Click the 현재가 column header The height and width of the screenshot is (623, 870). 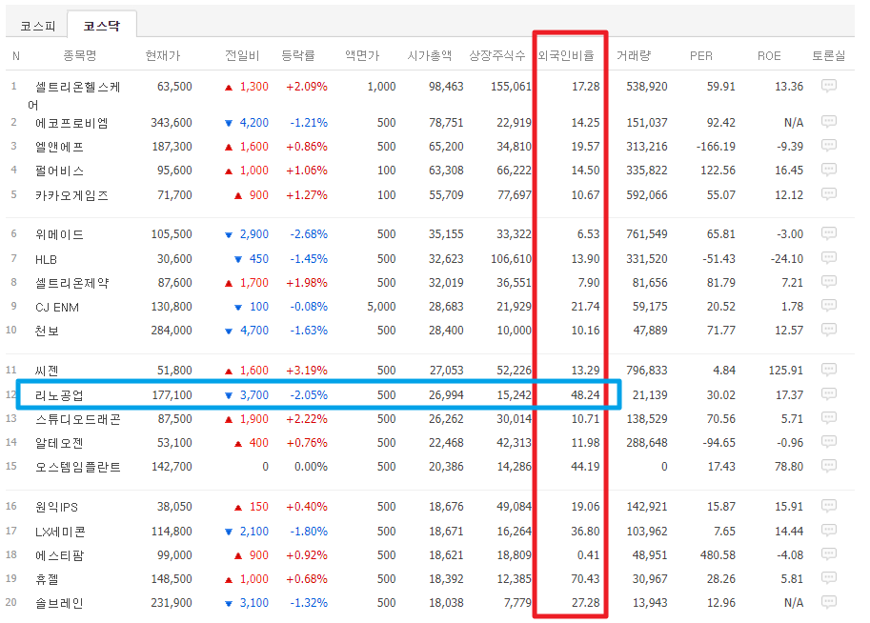[x=163, y=55]
